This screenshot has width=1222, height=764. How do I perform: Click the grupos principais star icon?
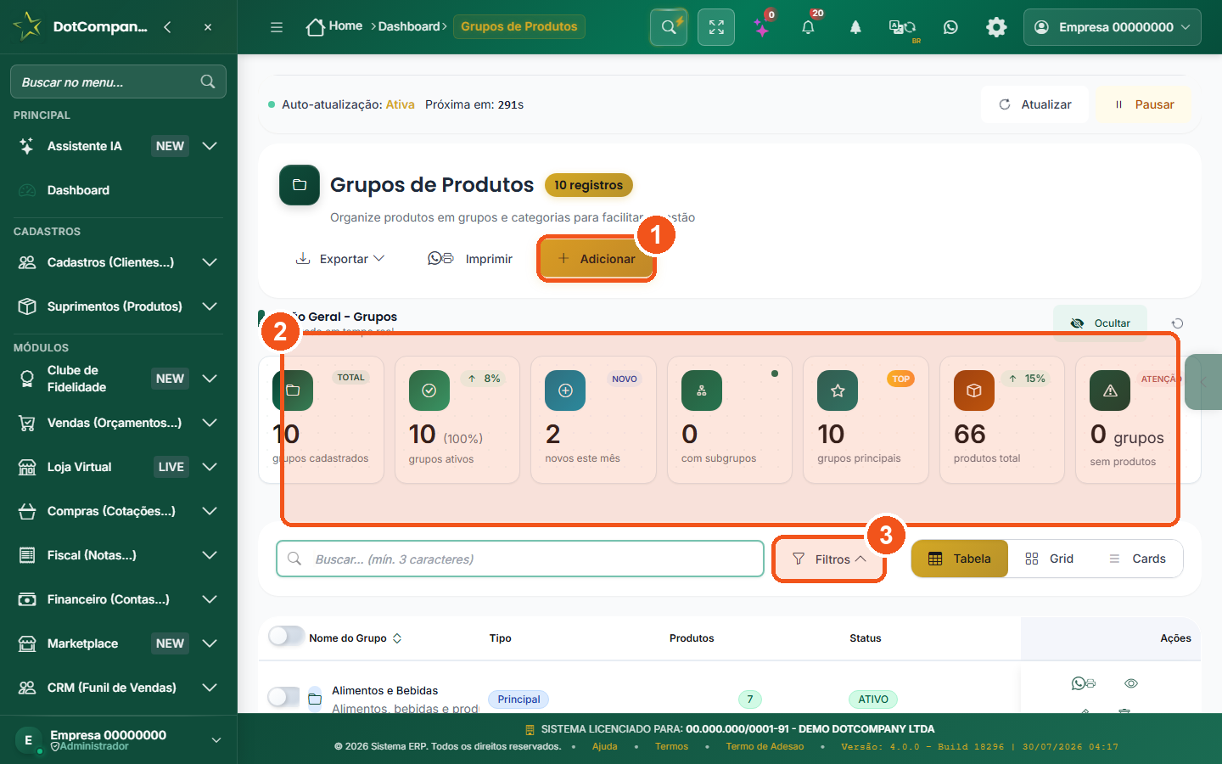[x=838, y=390]
